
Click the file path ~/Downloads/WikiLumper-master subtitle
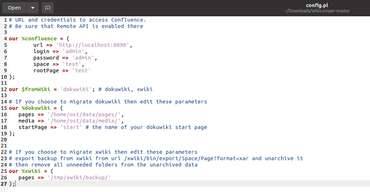[x=317, y=11]
